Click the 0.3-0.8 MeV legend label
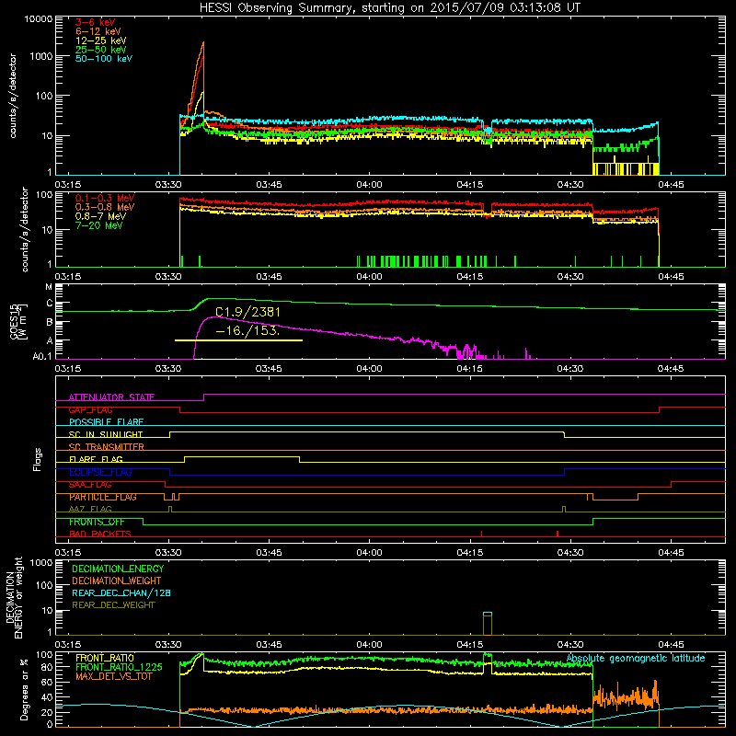The image size is (736, 736). pos(105,207)
